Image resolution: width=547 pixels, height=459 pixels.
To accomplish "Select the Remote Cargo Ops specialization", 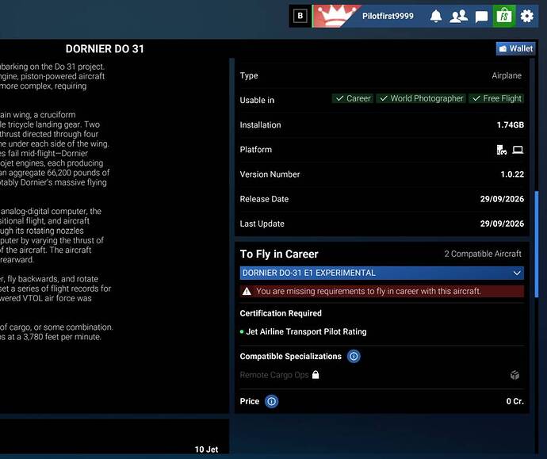I will coord(274,375).
